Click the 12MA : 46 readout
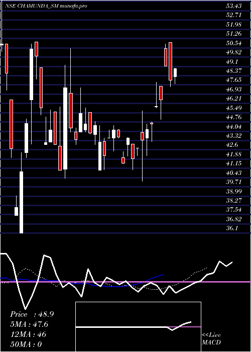The height and width of the screenshot is (352, 251). pos(28,335)
